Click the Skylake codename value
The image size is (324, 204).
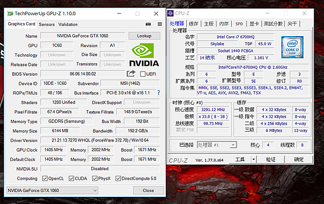tap(217, 44)
